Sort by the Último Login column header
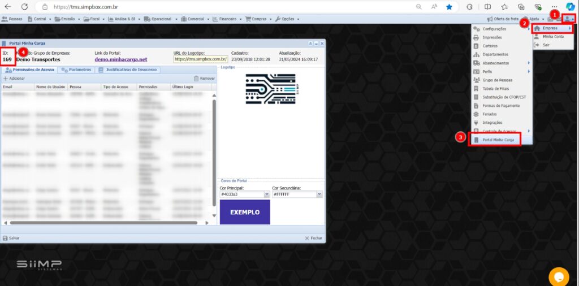This screenshot has width=579, height=286. pyautogui.click(x=191, y=86)
